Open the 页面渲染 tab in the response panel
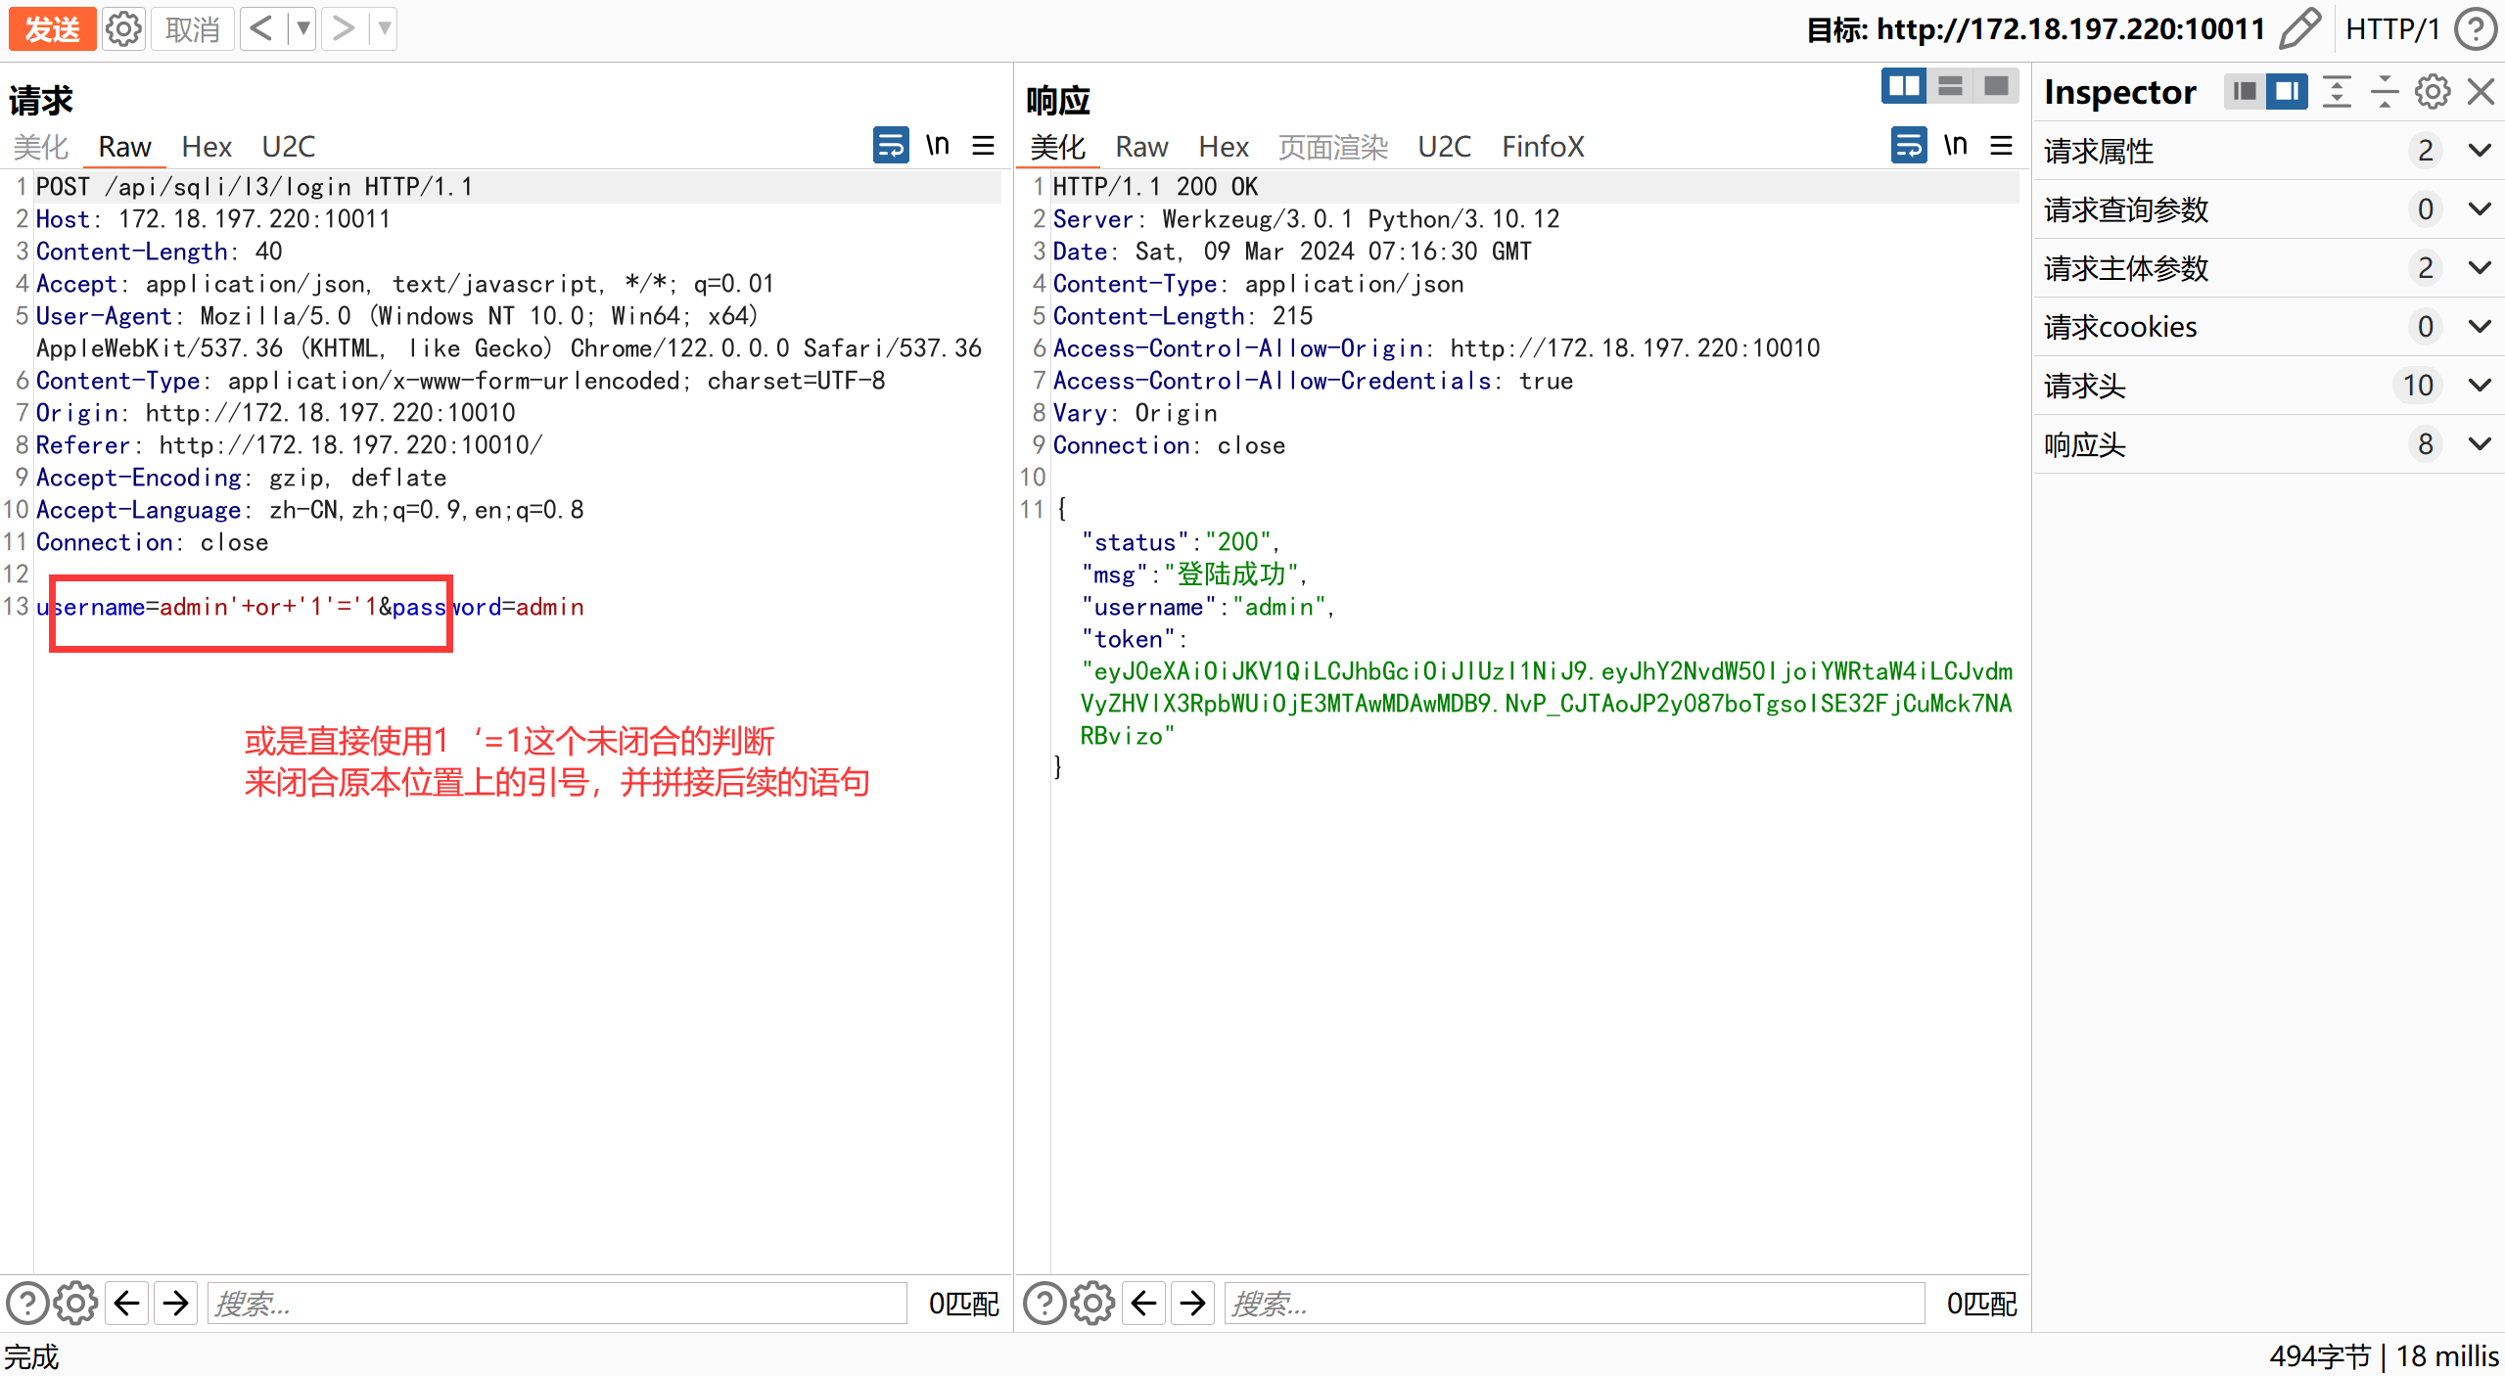 1331,146
